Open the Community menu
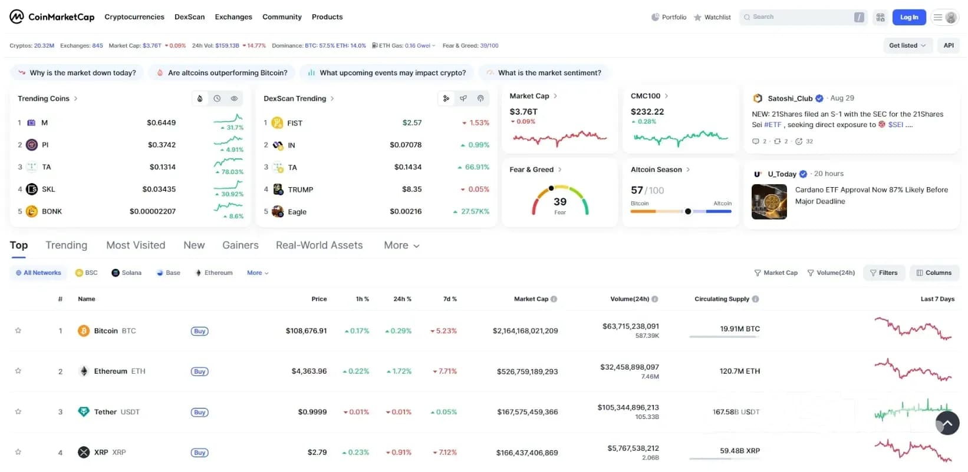 pos(282,17)
